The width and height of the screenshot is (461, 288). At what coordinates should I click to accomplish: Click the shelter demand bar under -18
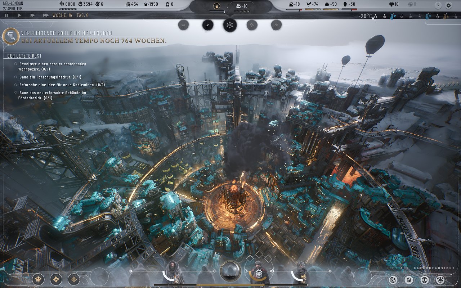pos(294,10)
